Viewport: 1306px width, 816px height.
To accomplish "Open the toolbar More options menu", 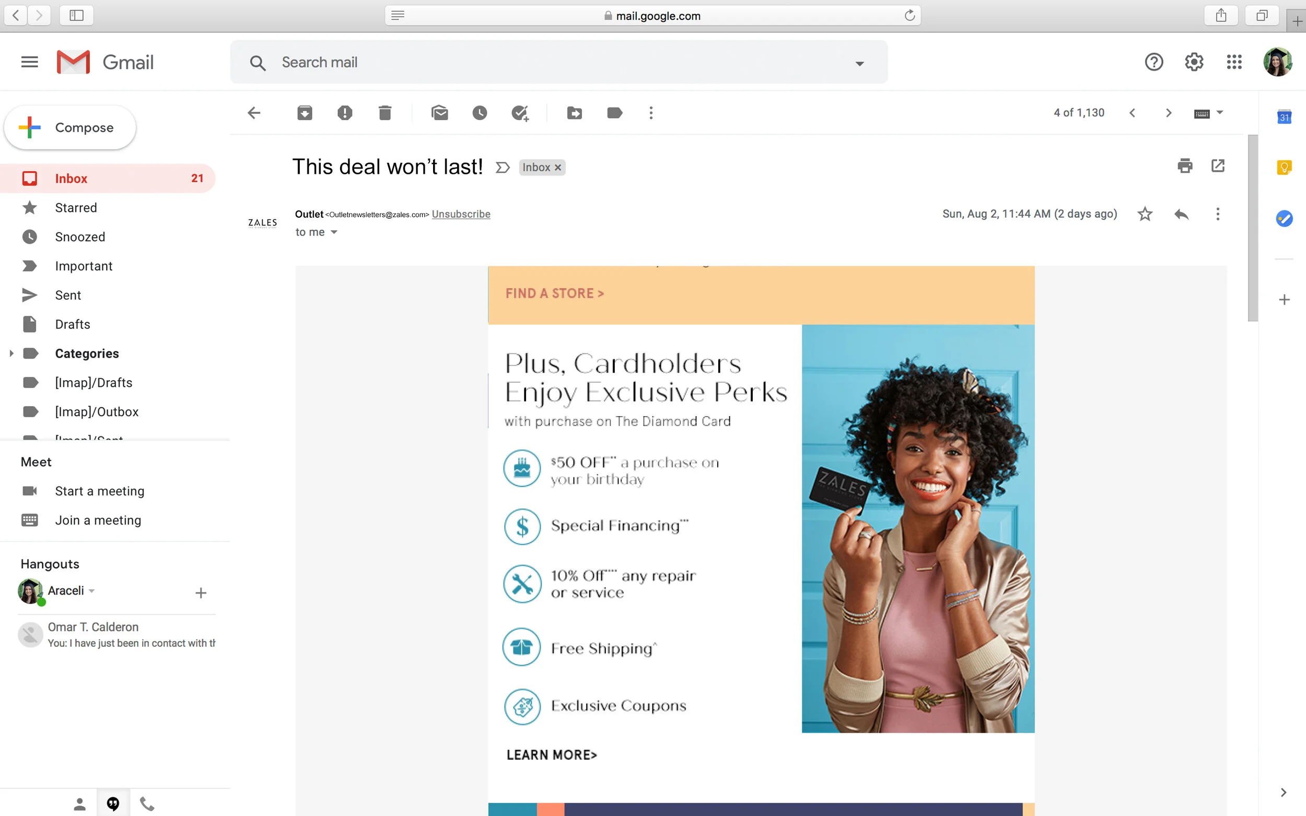I will tap(651, 113).
